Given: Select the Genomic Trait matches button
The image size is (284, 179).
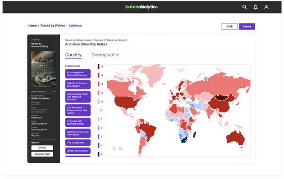Looking at the screenshot, I should point(42,154).
